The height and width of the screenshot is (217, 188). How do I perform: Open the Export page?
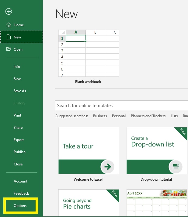pyautogui.click(x=19, y=140)
